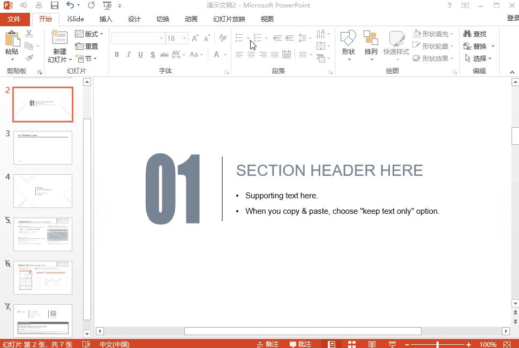Open Reading view from status bar

pyautogui.click(x=372, y=344)
